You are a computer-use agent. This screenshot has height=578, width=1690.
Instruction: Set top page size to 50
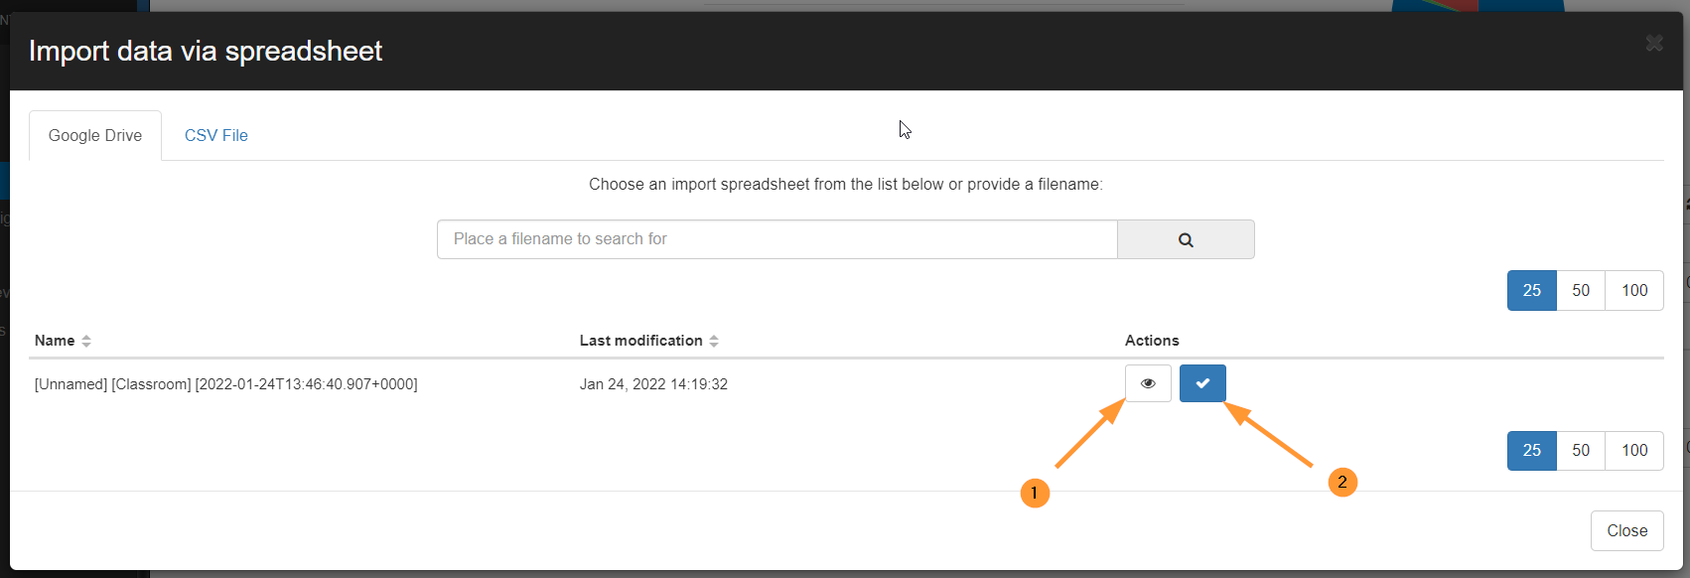(x=1581, y=290)
